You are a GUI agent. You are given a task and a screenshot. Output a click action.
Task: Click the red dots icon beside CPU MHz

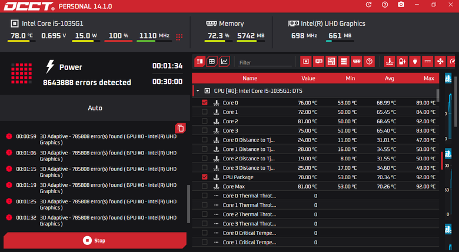click(x=179, y=37)
